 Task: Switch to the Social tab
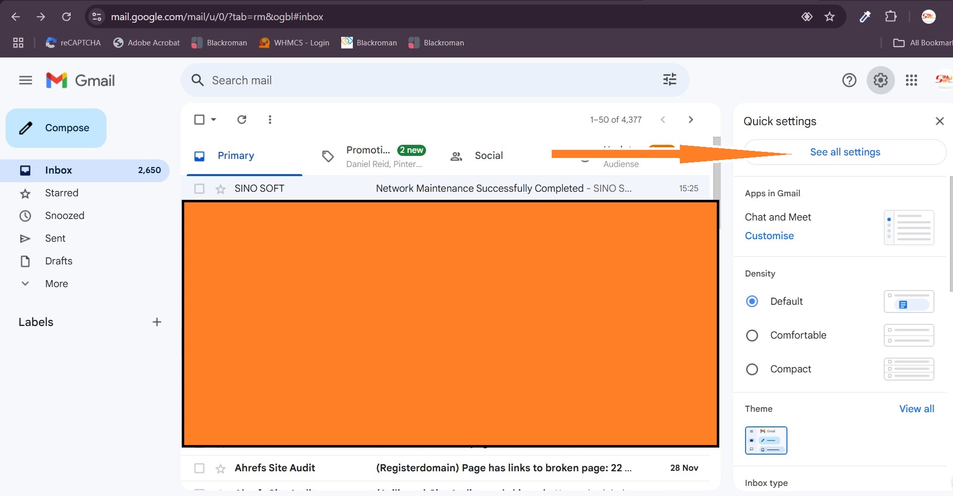pyautogui.click(x=488, y=155)
